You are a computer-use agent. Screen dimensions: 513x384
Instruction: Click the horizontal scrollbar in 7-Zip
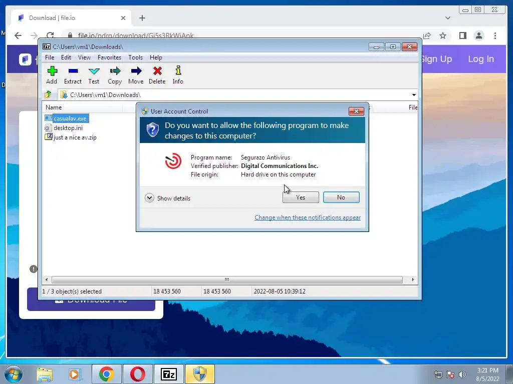point(227,280)
